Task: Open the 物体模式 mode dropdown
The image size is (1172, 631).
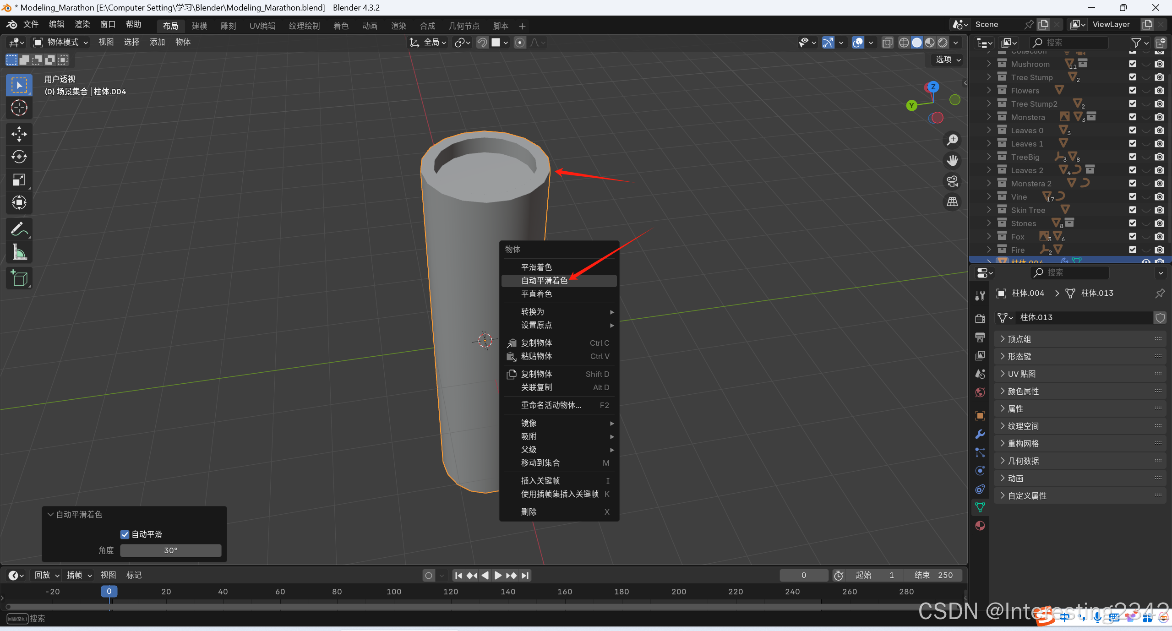Action: click(61, 42)
